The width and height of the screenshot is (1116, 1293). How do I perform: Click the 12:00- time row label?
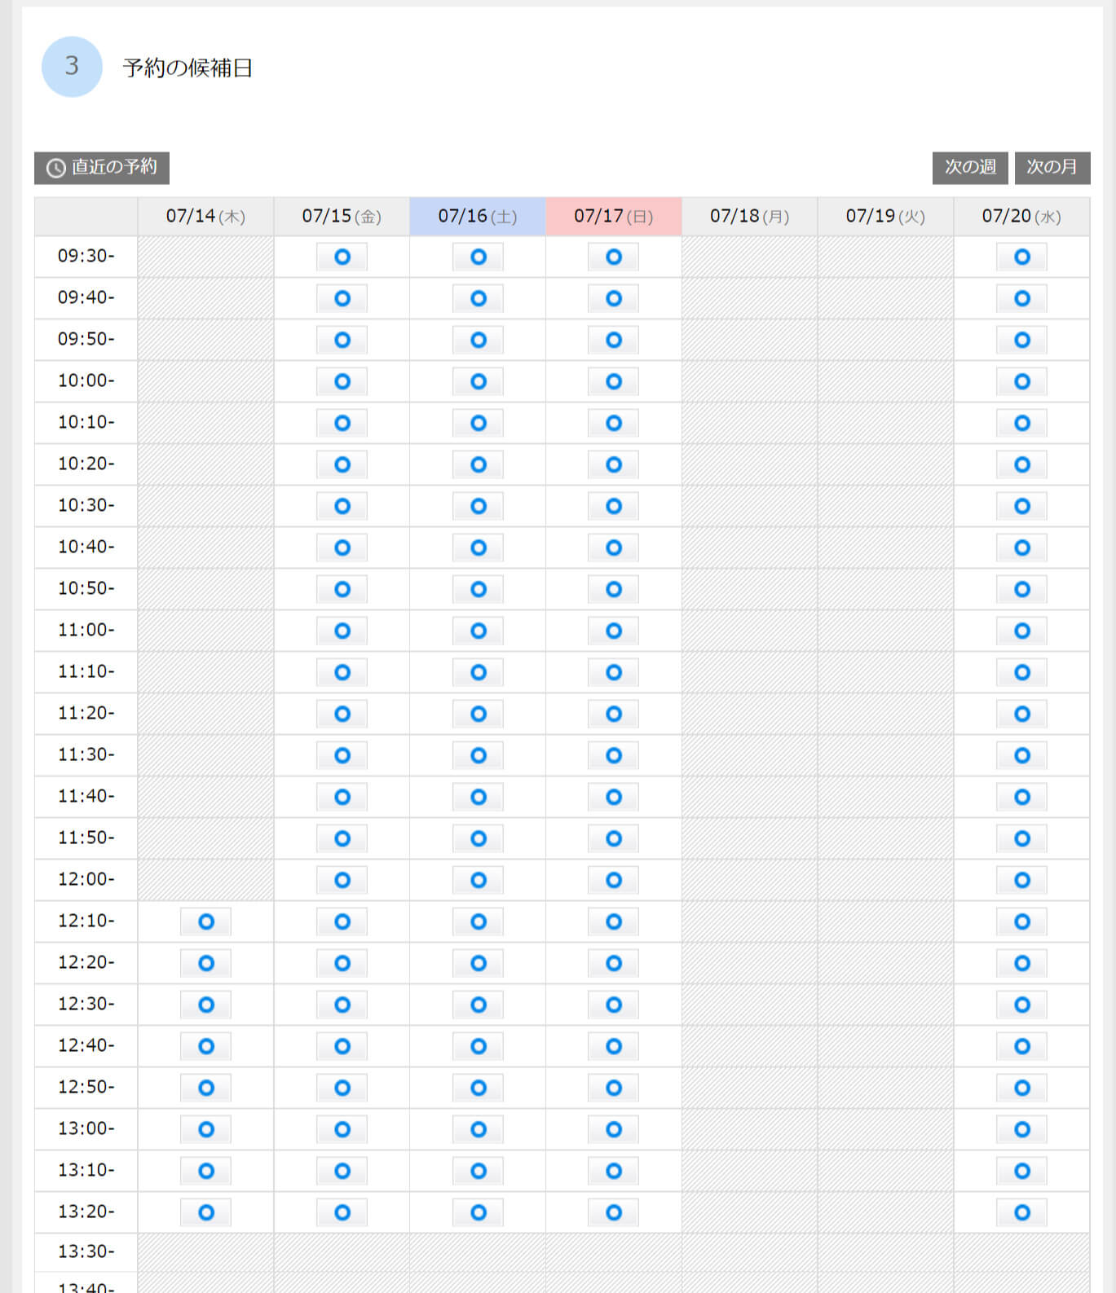[x=86, y=880]
